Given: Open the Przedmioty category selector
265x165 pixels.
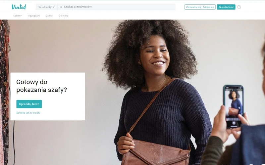Looking at the screenshot, I should [46, 7].
